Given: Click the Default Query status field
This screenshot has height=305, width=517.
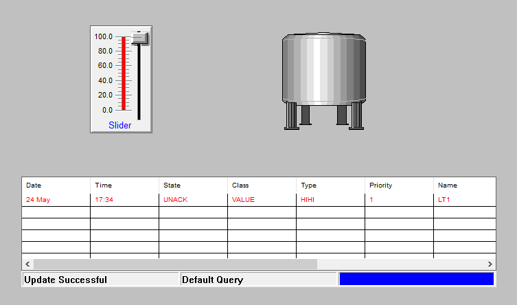Looking at the screenshot, I should pyautogui.click(x=259, y=280).
